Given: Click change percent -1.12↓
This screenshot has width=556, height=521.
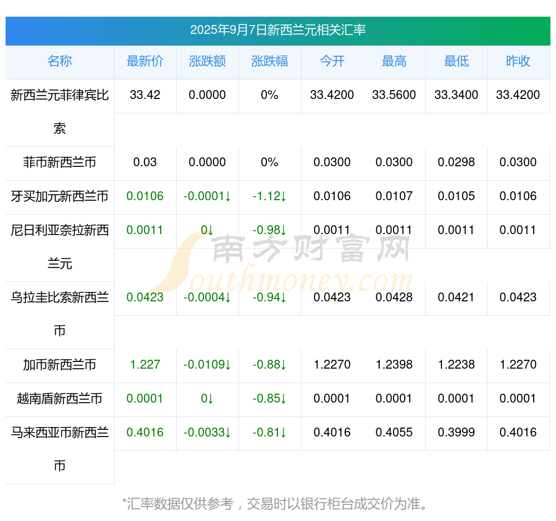Looking at the screenshot, I should 270,196.
